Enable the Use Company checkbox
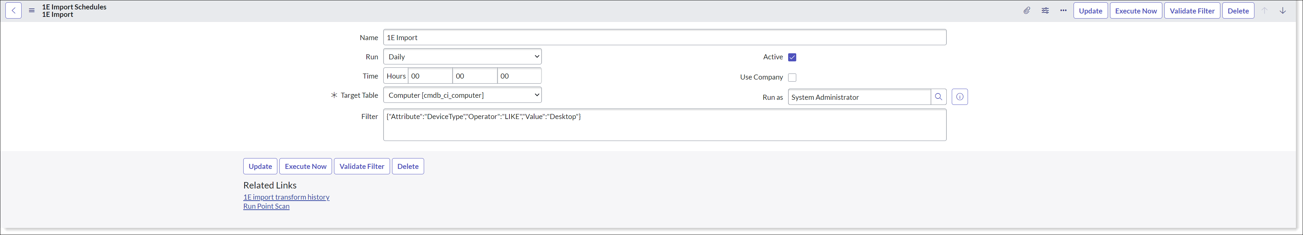This screenshot has height=235, width=1303. [x=792, y=77]
